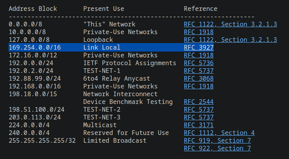The height and width of the screenshot is (159, 289).
Task: Open the RFC 2544 benchmark link
Action: pos(199,102)
